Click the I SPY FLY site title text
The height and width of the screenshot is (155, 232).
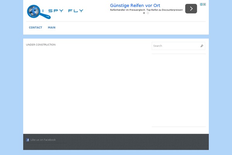point(63,11)
